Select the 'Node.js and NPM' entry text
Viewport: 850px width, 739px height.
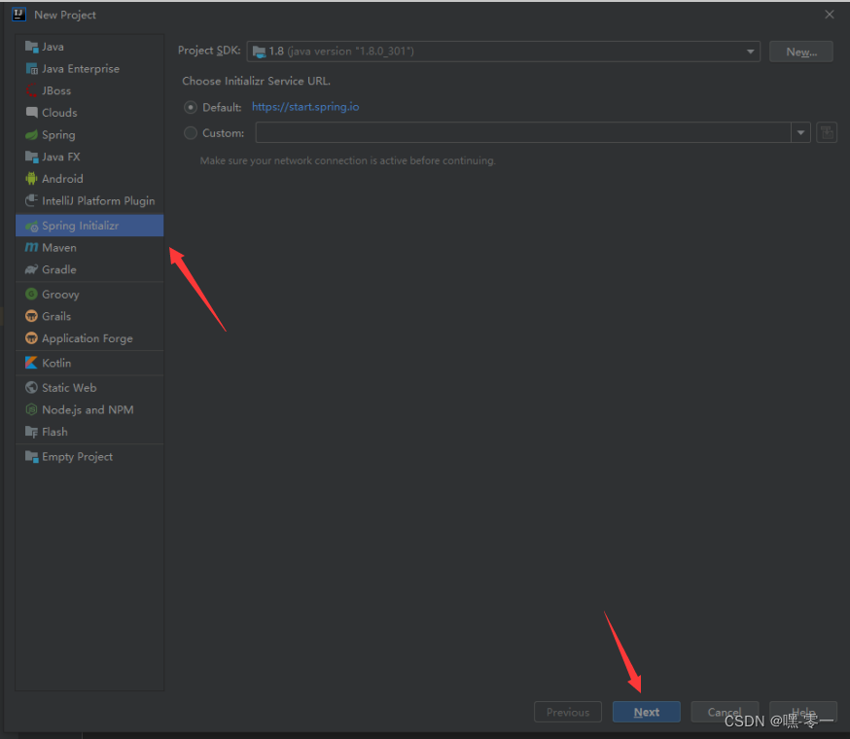click(x=88, y=410)
